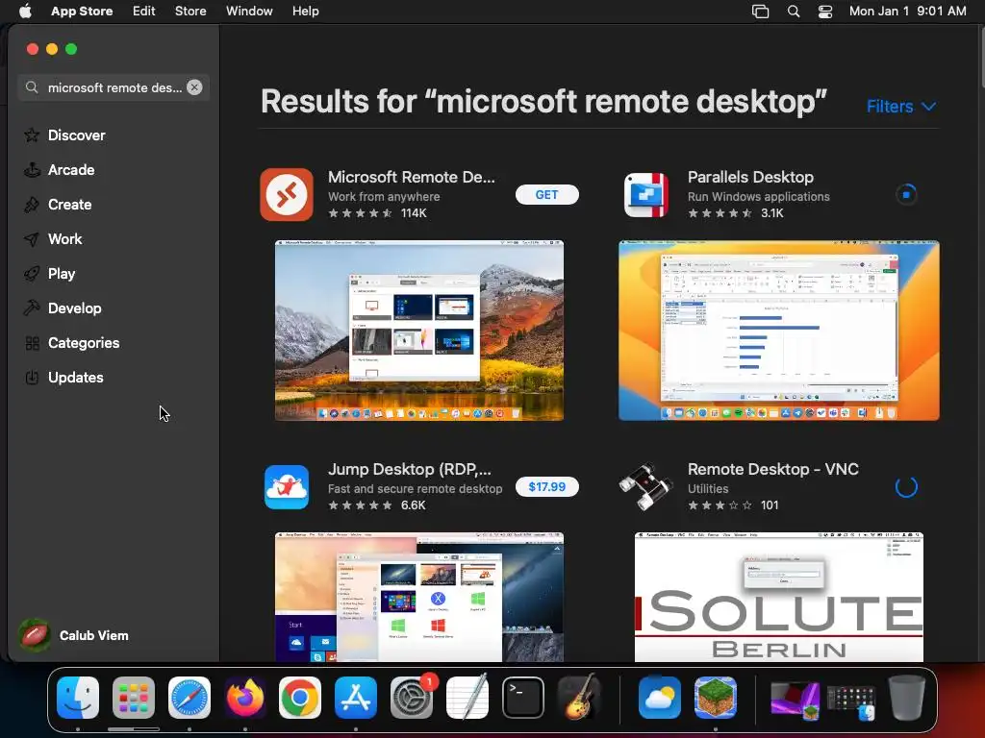Click the search magnifier icon in the sidebar

32,87
